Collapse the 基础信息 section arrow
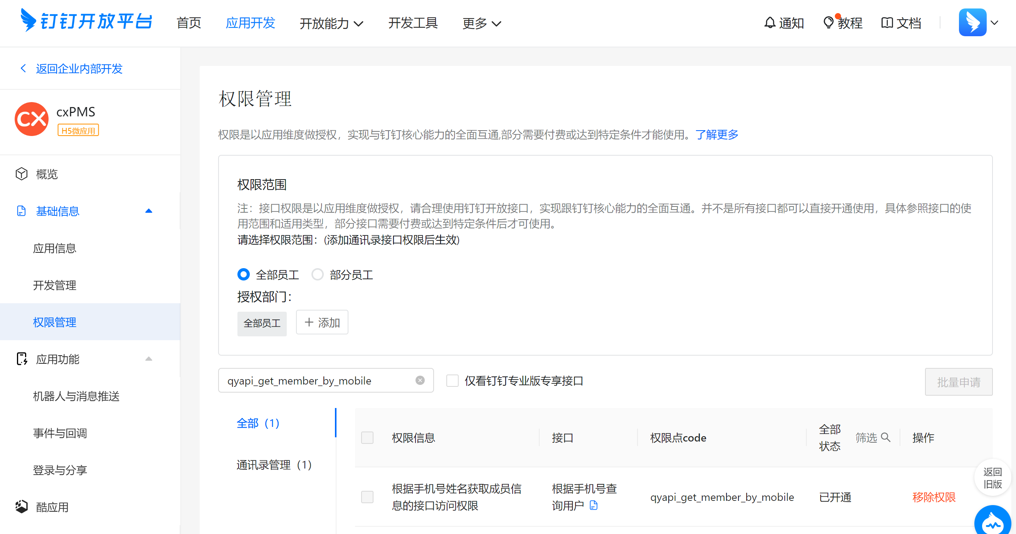Image resolution: width=1016 pixels, height=534 pixels. point(149,211)
